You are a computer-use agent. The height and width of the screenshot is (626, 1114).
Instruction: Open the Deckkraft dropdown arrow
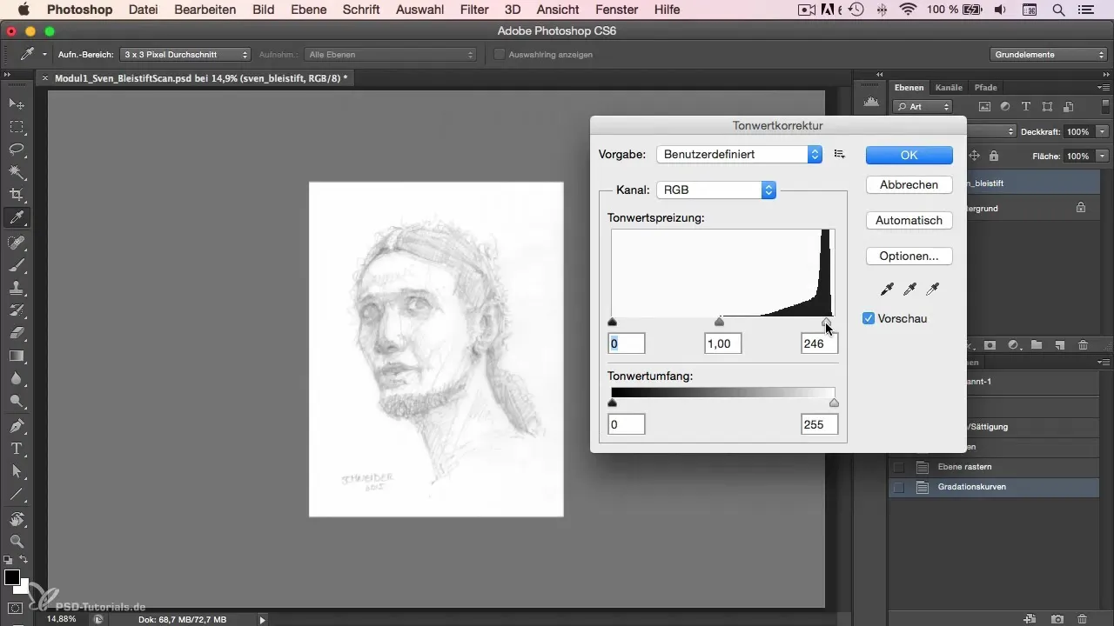1102,131
